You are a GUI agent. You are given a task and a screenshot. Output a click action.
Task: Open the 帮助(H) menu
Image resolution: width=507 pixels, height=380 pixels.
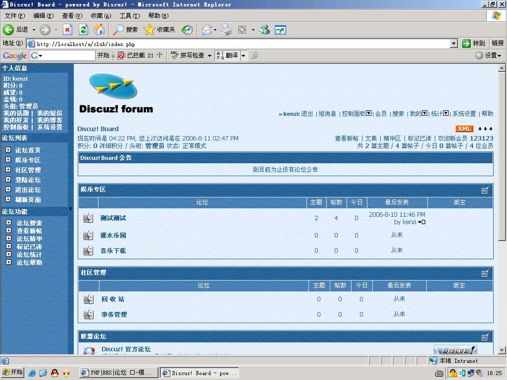click(158, 15)
